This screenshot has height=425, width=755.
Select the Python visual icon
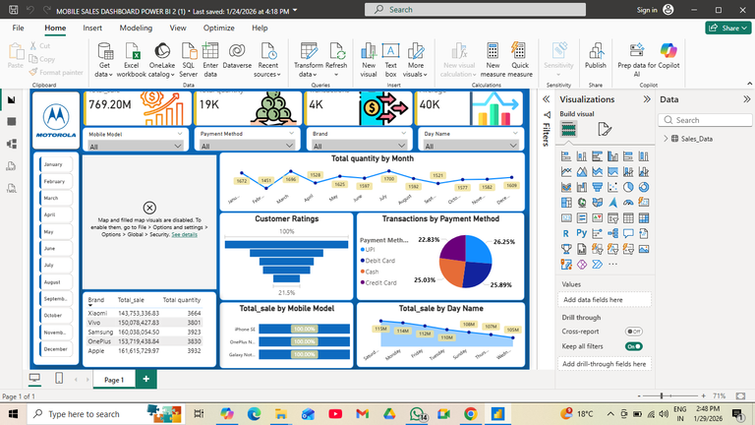pos(582,233)
